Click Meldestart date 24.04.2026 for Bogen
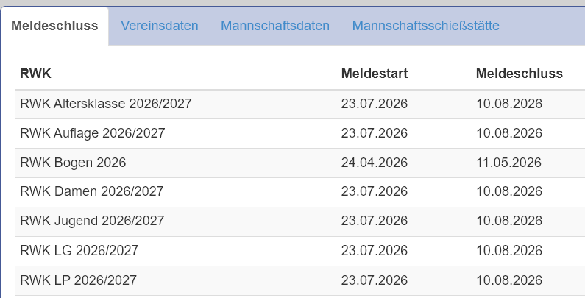The height and width of the screenshot is (298, 585). pos(375,163)
